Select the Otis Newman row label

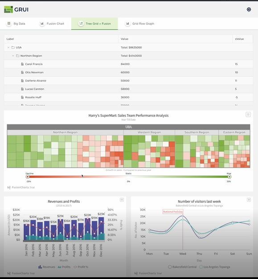pyautogui.click(x=34, y=72)
